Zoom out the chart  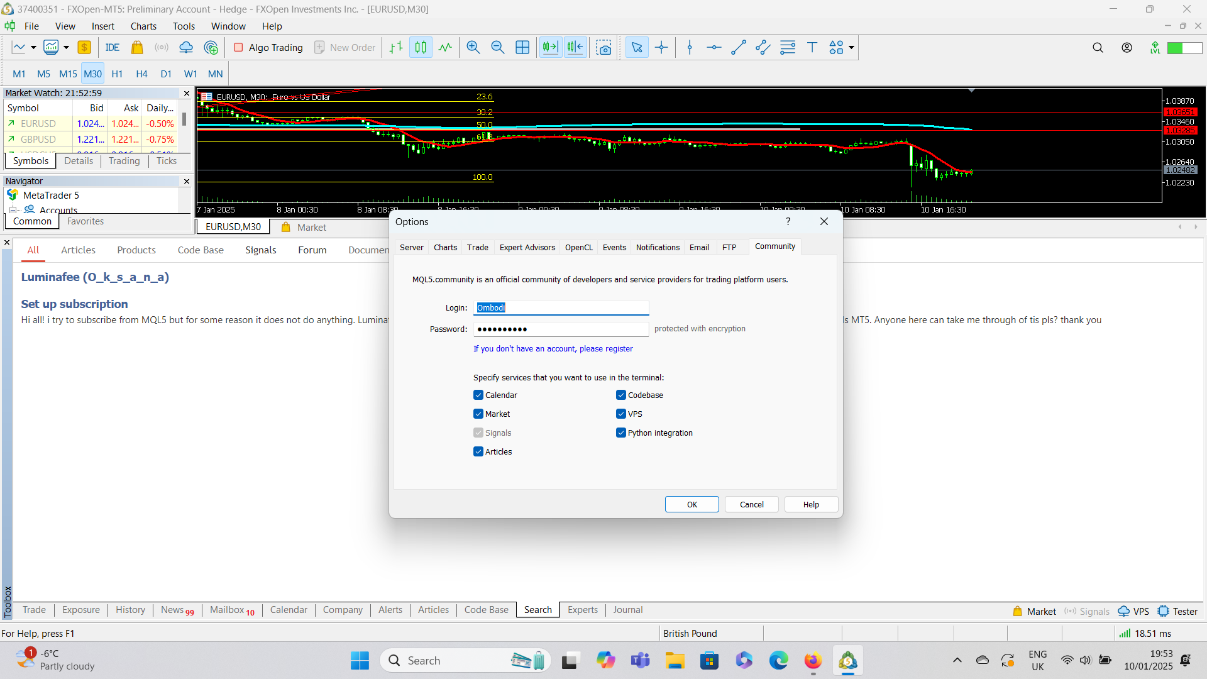(x=498, y=47)
